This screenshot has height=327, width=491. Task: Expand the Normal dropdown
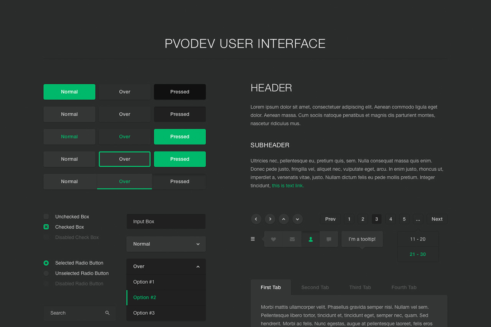(x=166, y=244)
